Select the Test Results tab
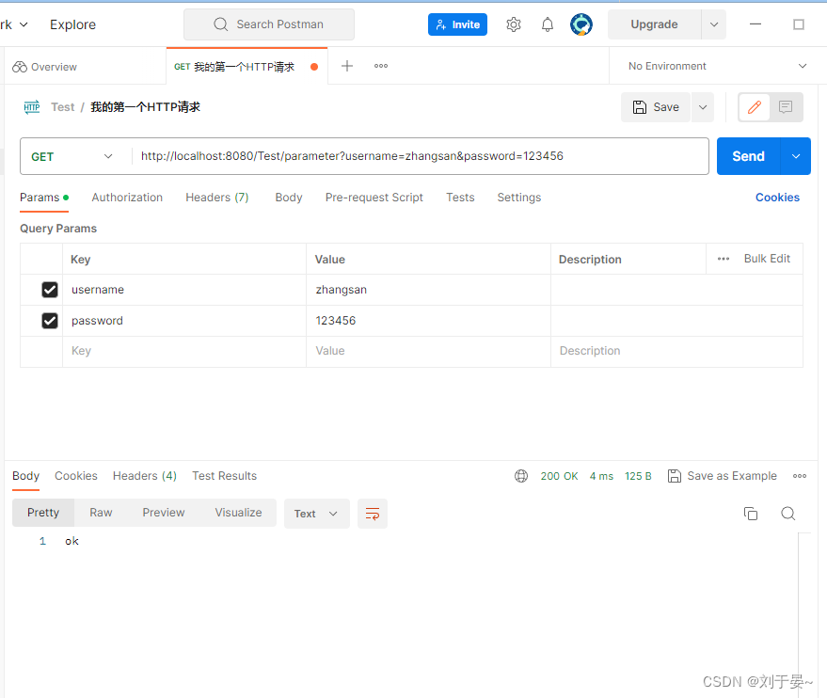827x698 pixels. point(224,476)
